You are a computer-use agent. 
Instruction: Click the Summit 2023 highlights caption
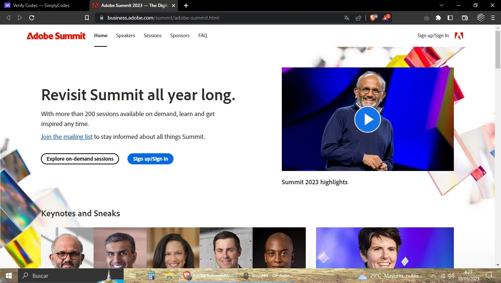coord(315,182)
